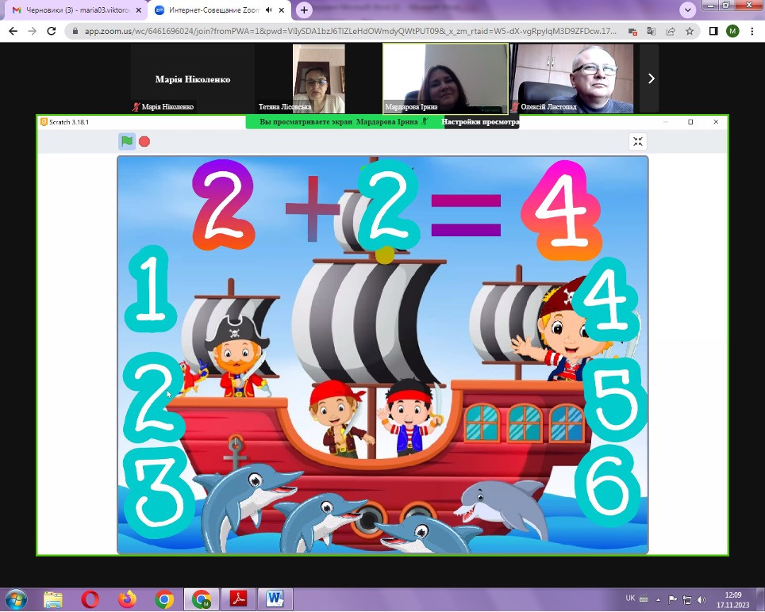Click the green flag to start Scratch project
The width and height of the screenshot is (765, 612).
tap(127, 141)
